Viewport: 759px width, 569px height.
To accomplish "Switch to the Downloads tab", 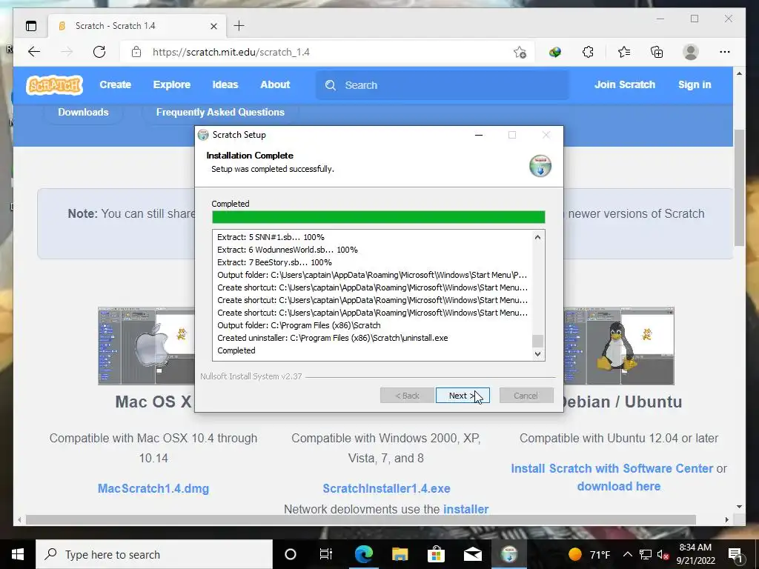I will click(x=83, y=113).
